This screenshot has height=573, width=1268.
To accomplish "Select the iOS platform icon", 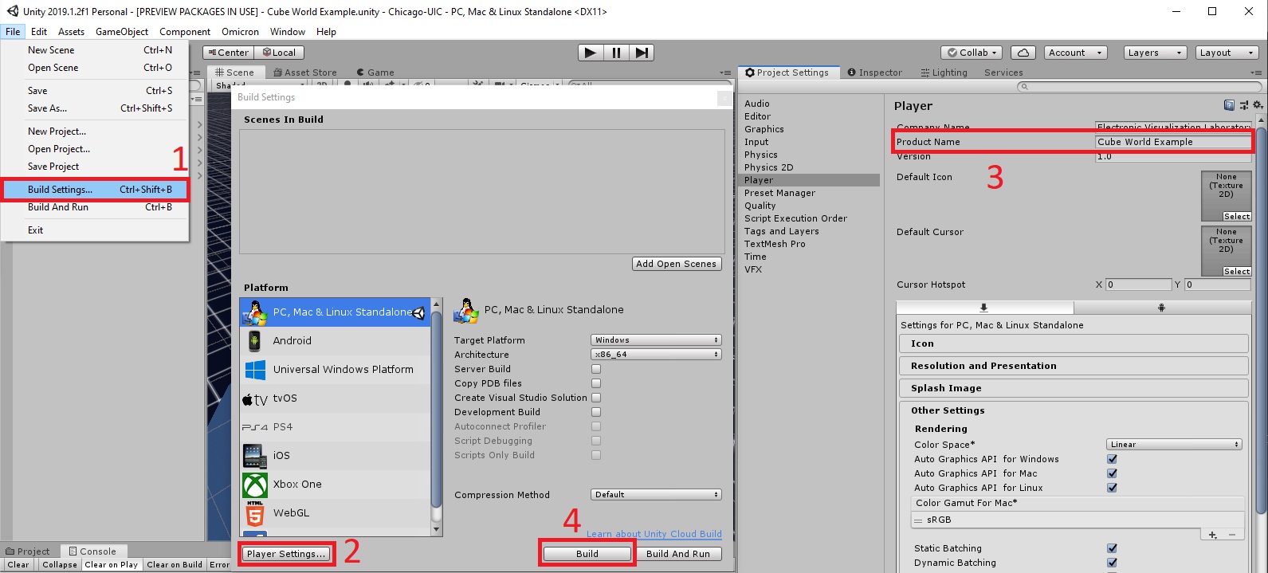I will pyautogui.click(x=255, y=456).
